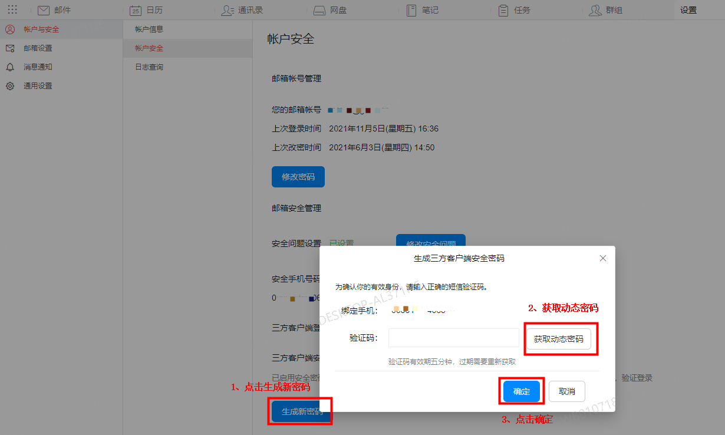Select the 设置 settings tab

coord(688,10)
